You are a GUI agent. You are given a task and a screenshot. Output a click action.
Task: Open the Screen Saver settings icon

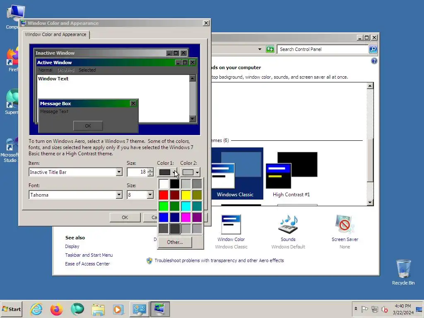point(344,224)
